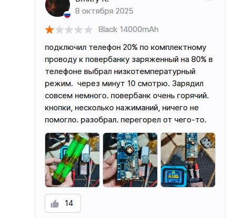Click the line повербанк очень горячий
Viewport: 234px width, 218px height.
coord(160,96)
